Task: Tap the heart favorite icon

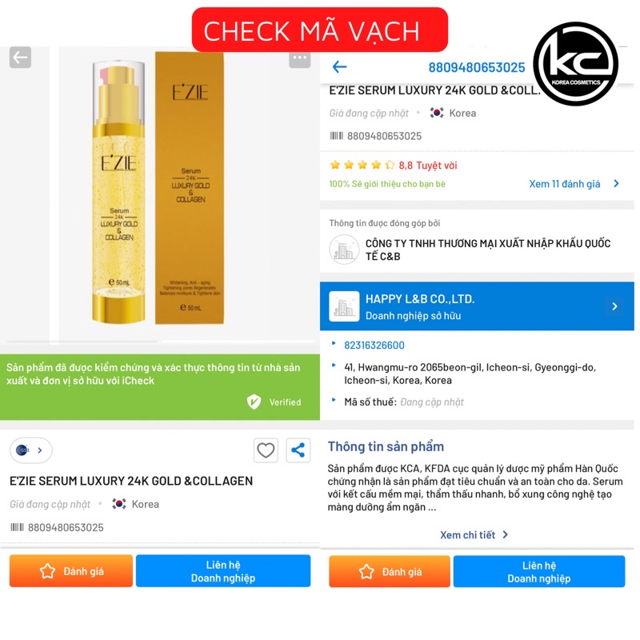Action: coord(266,450)
